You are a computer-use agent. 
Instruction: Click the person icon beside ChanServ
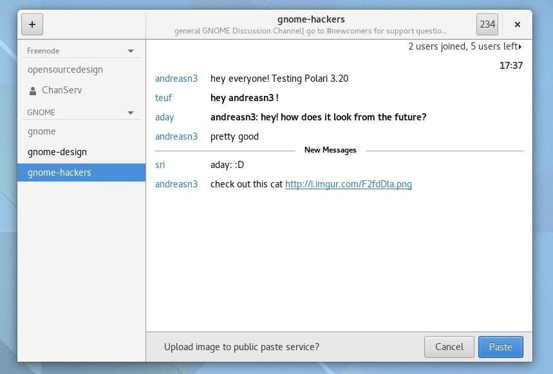[x=33, y=91]
